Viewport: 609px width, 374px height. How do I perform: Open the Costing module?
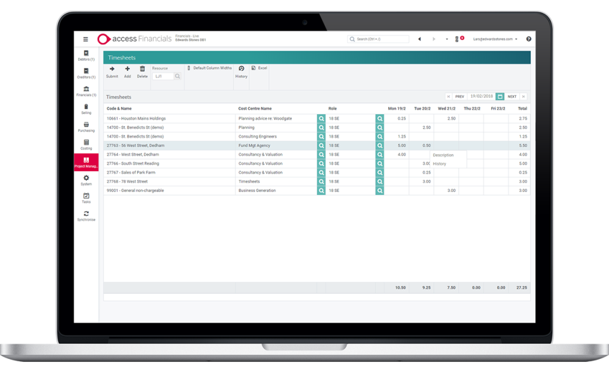86,145
